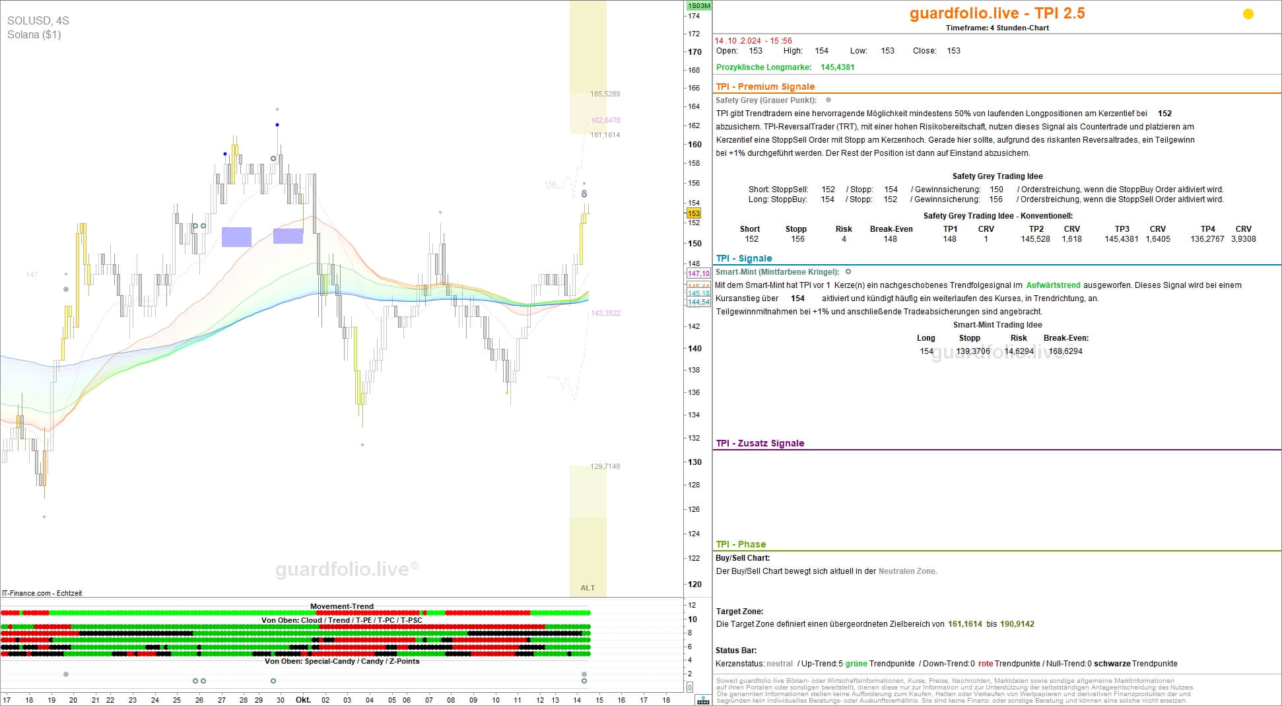Click the pink 162,8478 level label

[x=605, y=120]
